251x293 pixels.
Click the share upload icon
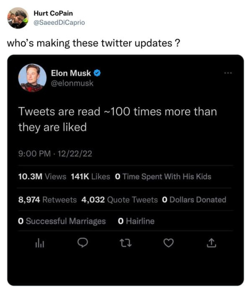pos(212,244)
